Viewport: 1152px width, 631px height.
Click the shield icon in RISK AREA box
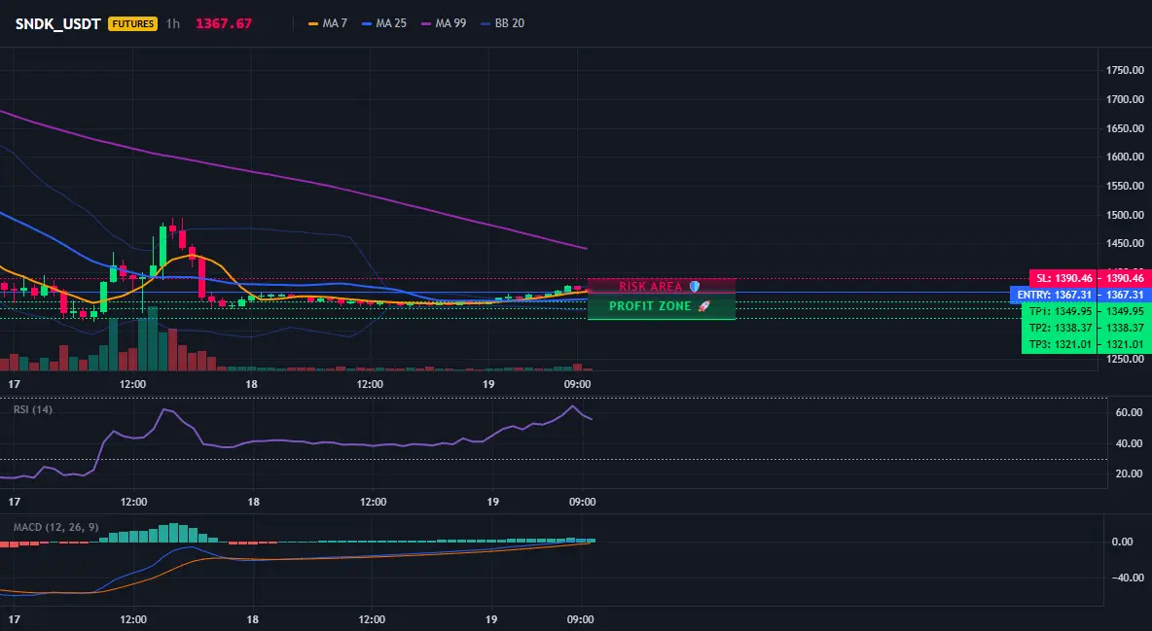(695, 287)
